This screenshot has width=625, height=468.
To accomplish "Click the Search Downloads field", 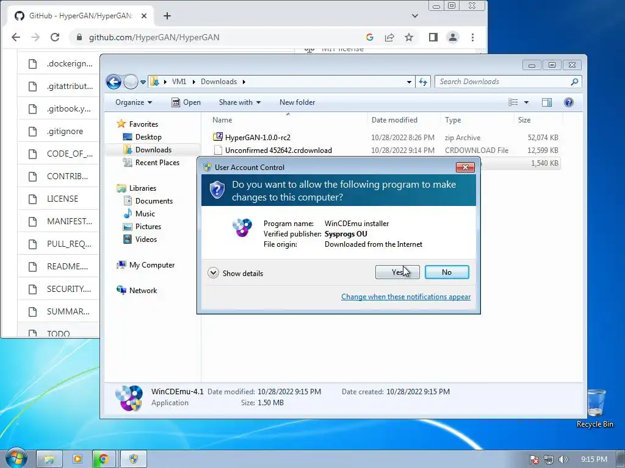I will (x=502, y=82).
